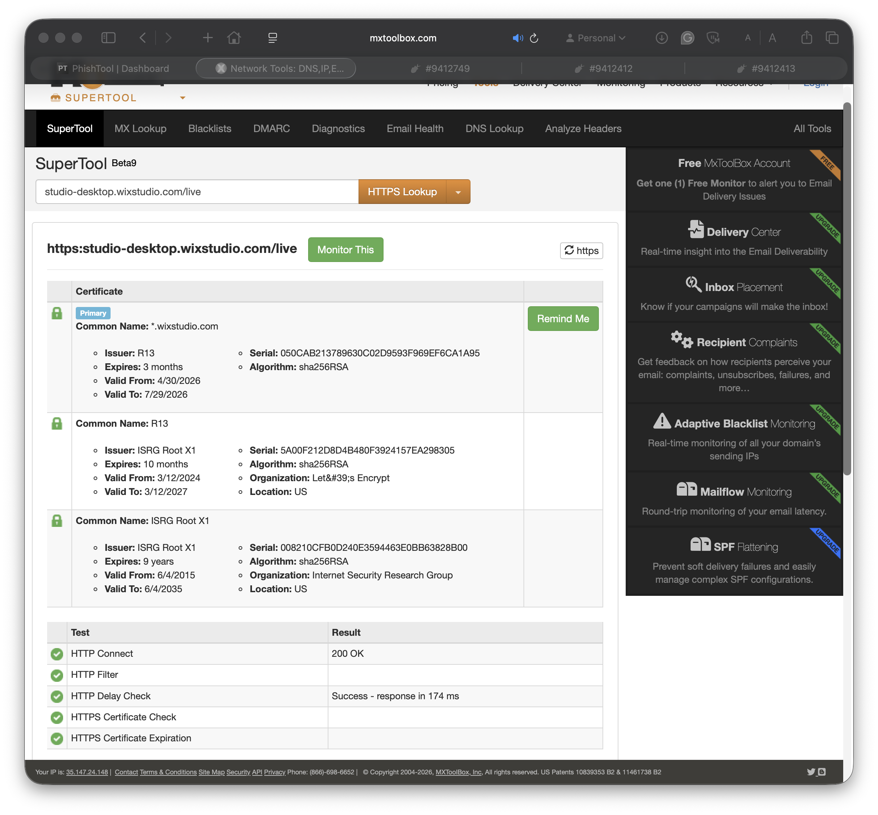This screenshot has height=815, width=878.
Task: Select the Network Tools browser tab
Action: click(276, 68)
